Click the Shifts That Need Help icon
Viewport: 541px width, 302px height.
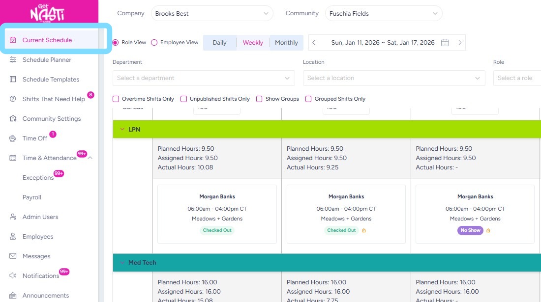click(x=13, y=99)
